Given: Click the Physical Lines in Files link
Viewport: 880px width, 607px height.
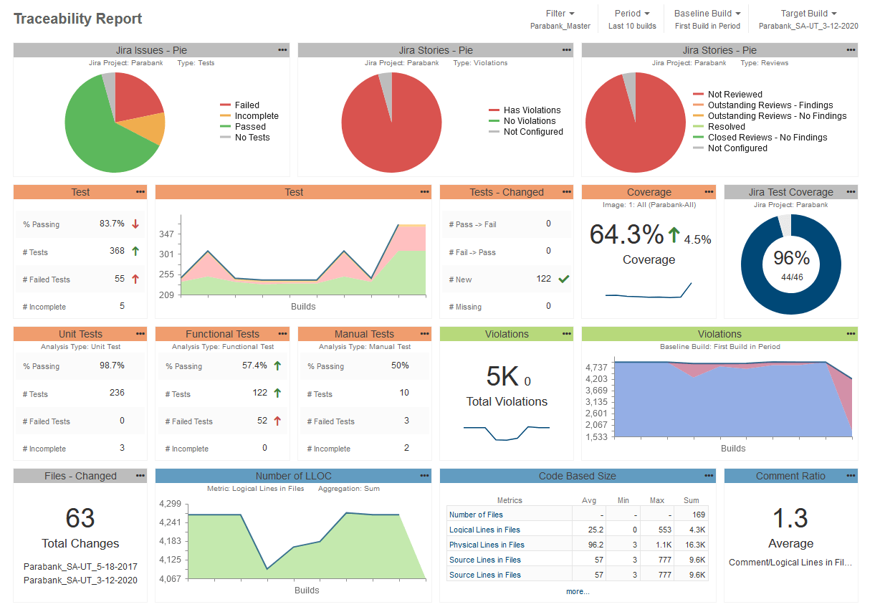Looking at the screenshot, I should click(x=487, y=545).
